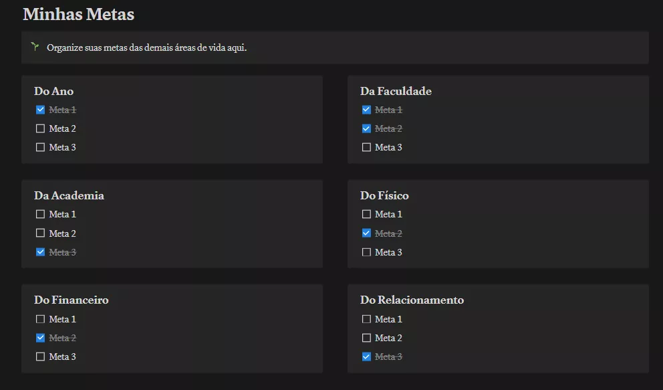Screen dimensions: 663x390
Task: Click the Minhas Metas page heading
Action: coord(78,14)
